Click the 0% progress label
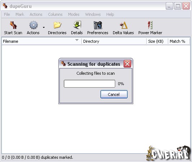The height and width of the screenshot is (162, 192). click(x=121, y=84)
